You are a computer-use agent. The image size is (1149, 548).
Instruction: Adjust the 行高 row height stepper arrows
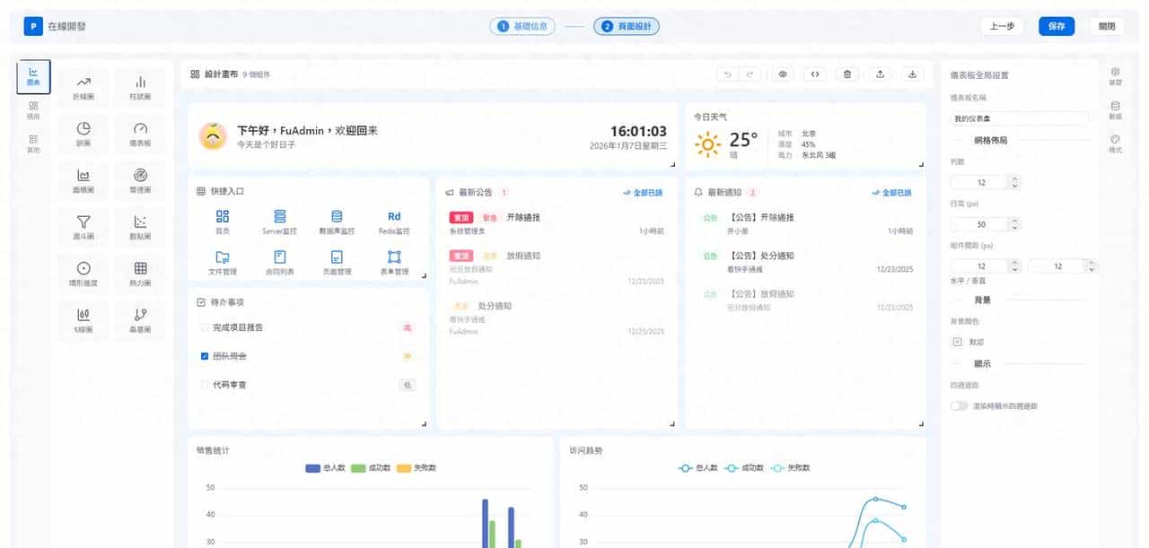pyautogui.click(x=1014, y=224)
